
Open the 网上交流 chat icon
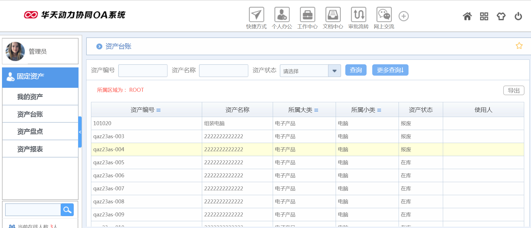pyautogui.click(x=384, y=15)
